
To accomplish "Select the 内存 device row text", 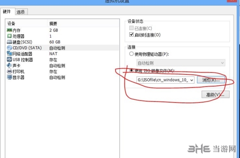I will [16, 30].
